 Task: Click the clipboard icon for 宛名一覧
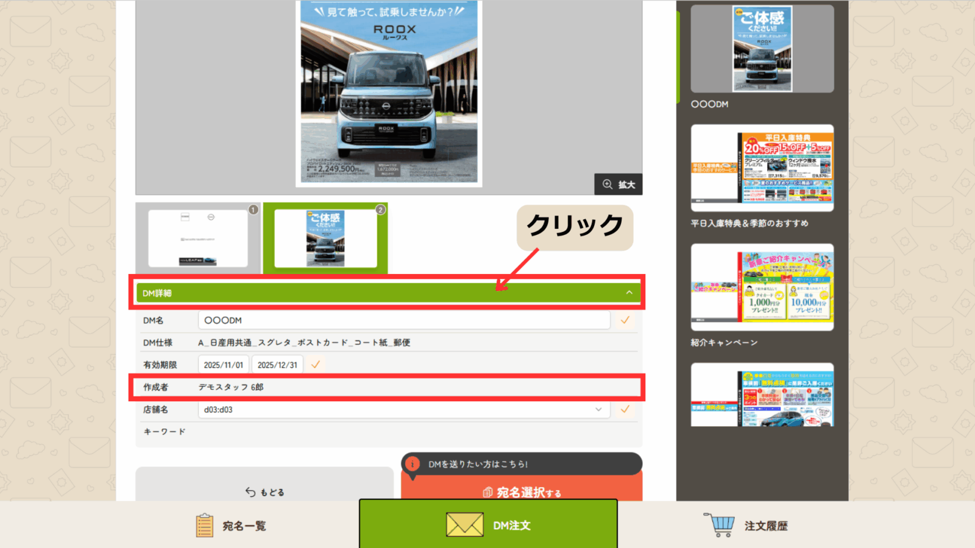(x=204, y=525)
